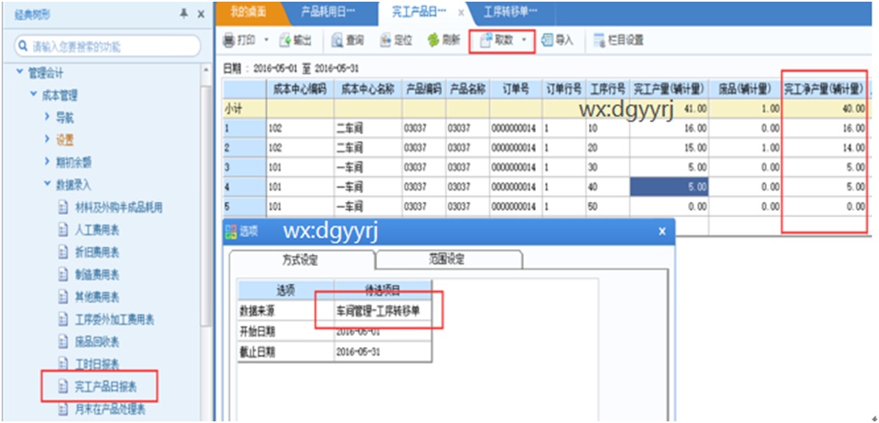Click 二车间 cell in row 2
This screenshot has height=423, width=879.
pos(368,148)
